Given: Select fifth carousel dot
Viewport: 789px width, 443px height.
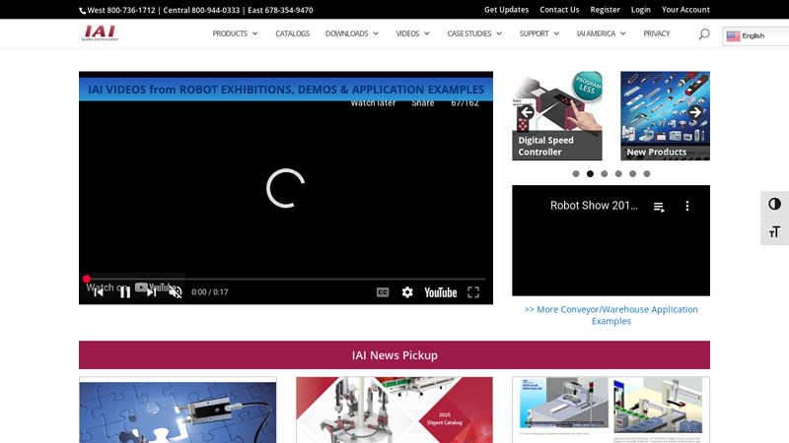Looking at the screenshot, I should click(x=632, y=174).
